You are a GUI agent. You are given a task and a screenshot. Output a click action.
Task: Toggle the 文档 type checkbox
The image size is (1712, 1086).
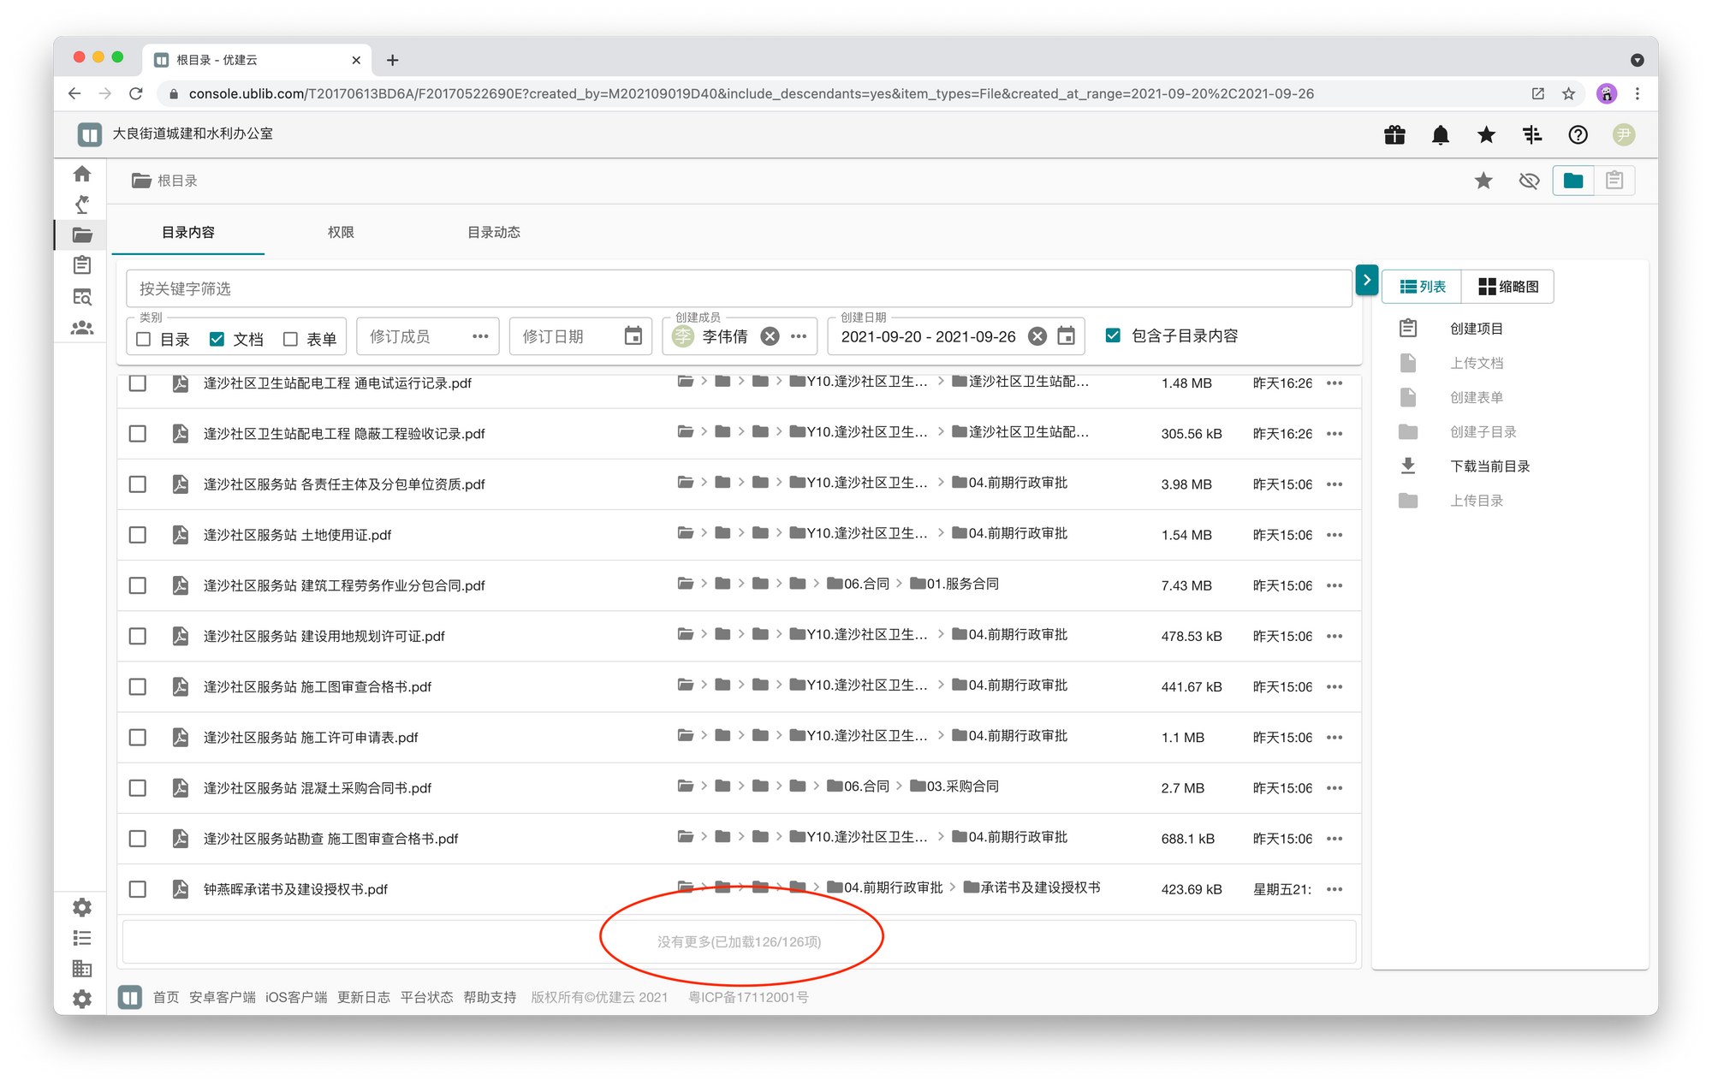click(x=217, y=339)
